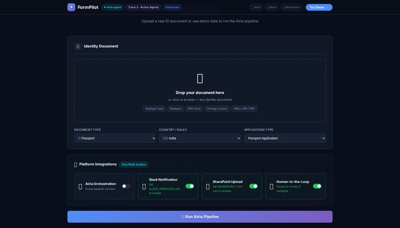This screenshot has height=228, width=400.
Task: Click the Slack Notification card icon
Action: (x=144, y=187)
